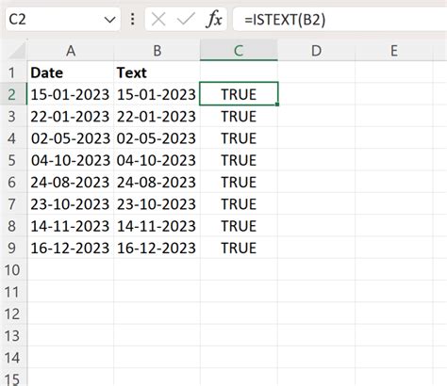Select row 3 header
Image resolution: width=447 pixels, height=386 pixels.
12,116
